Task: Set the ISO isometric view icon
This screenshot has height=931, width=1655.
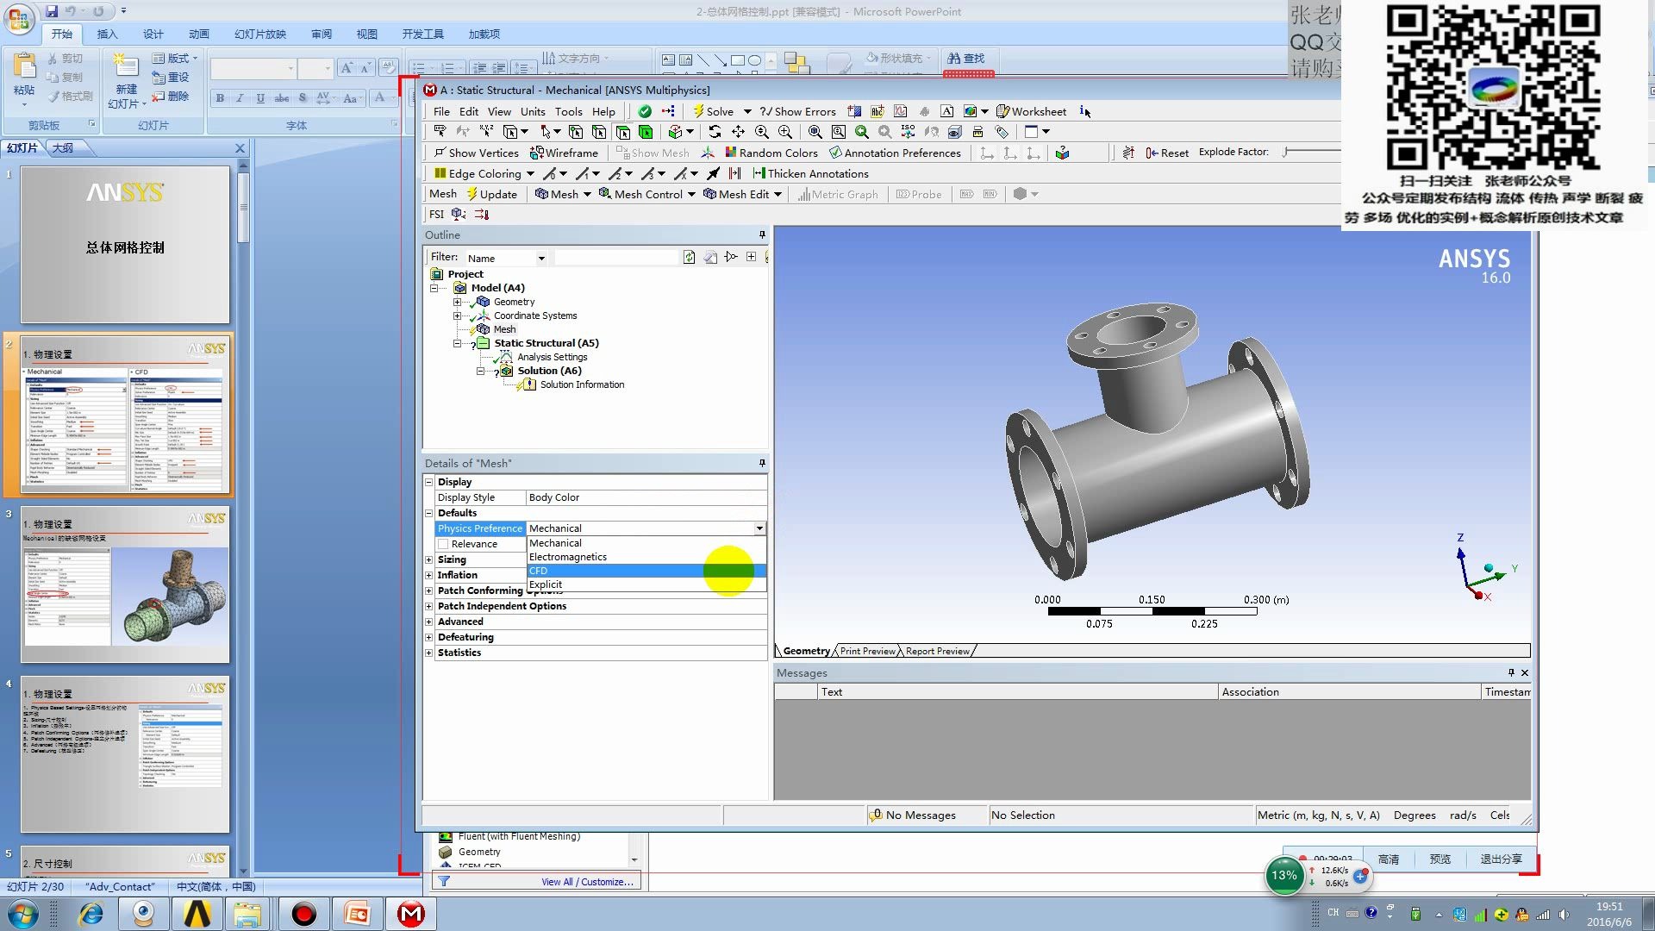Action: pyautogui.click(x=908, y=132)
